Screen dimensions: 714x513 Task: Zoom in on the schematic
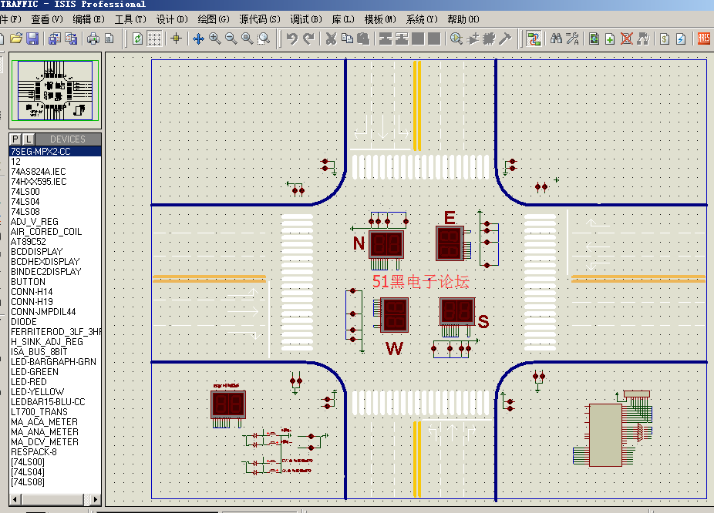coord(215,39)
